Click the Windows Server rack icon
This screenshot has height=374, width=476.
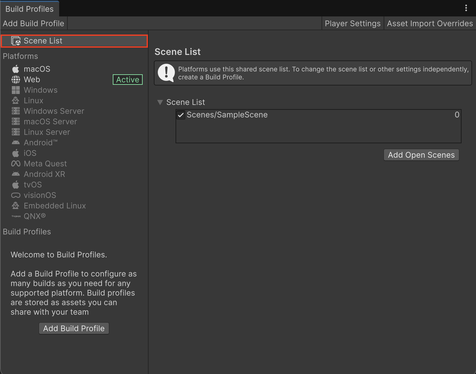(x=15, y=111)
